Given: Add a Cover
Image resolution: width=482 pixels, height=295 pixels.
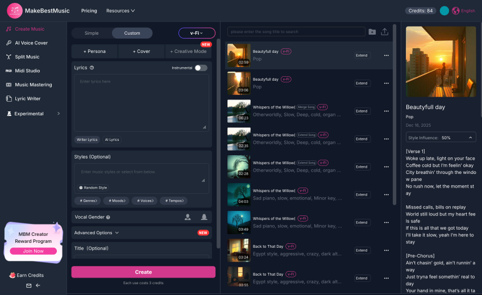Looking at the screenshot, I should click(142, 51).
